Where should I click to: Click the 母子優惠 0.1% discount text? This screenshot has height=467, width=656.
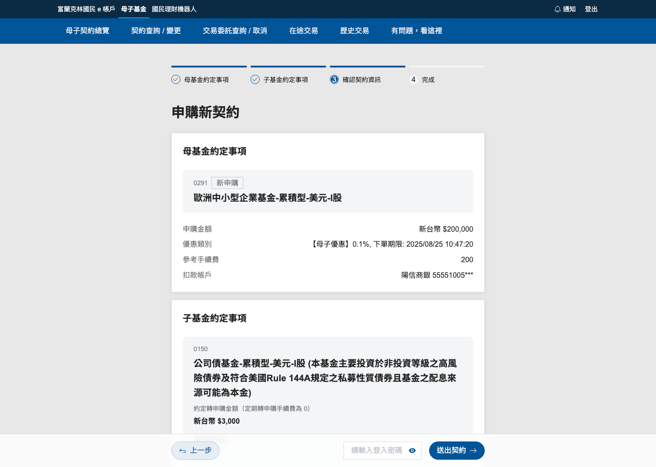click(391, 244)
